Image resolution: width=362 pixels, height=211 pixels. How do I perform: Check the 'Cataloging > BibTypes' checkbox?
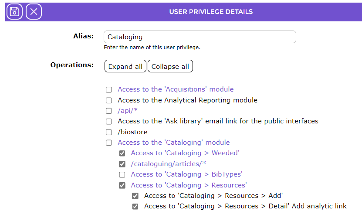(x=122, y=175)
